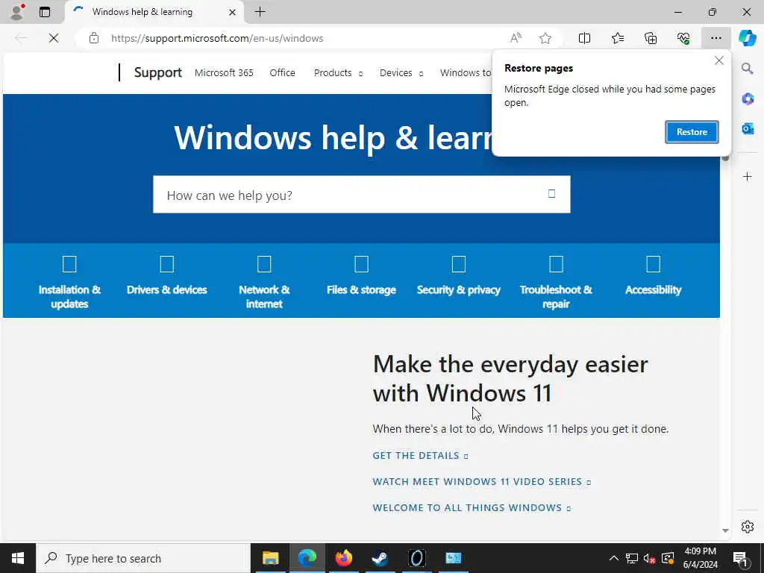Open GET THE DETAILS link
The height and width of the screenshot is (573, 764).
point(420,456)
